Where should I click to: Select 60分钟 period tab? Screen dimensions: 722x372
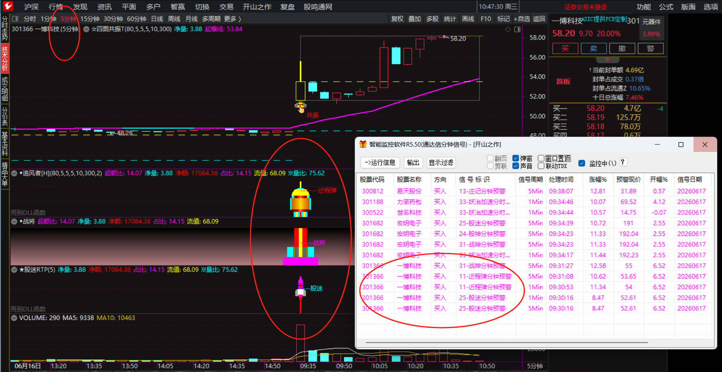click(137, 19)
